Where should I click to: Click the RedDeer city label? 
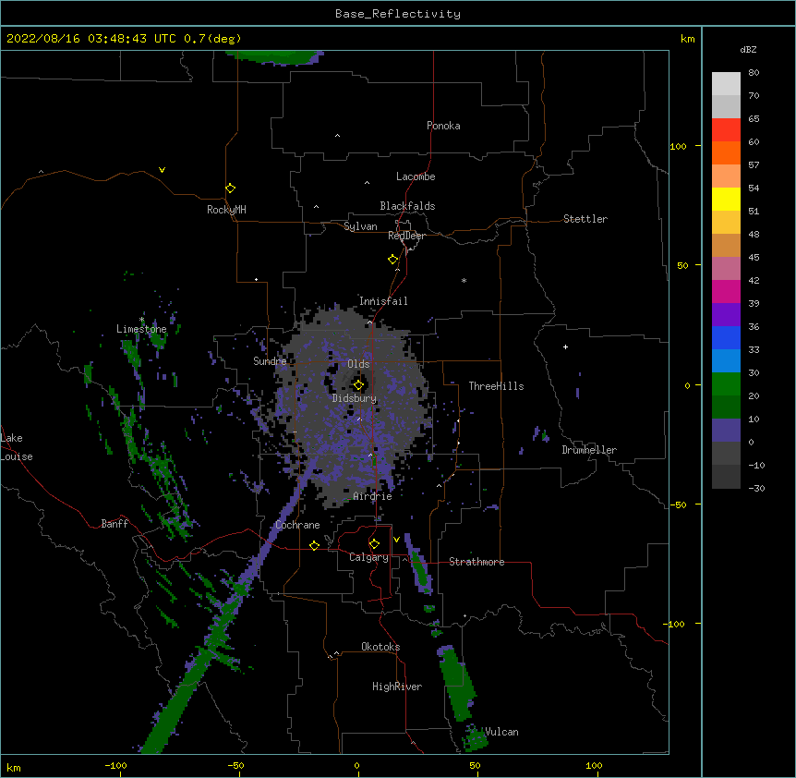(x=406, y=236)
